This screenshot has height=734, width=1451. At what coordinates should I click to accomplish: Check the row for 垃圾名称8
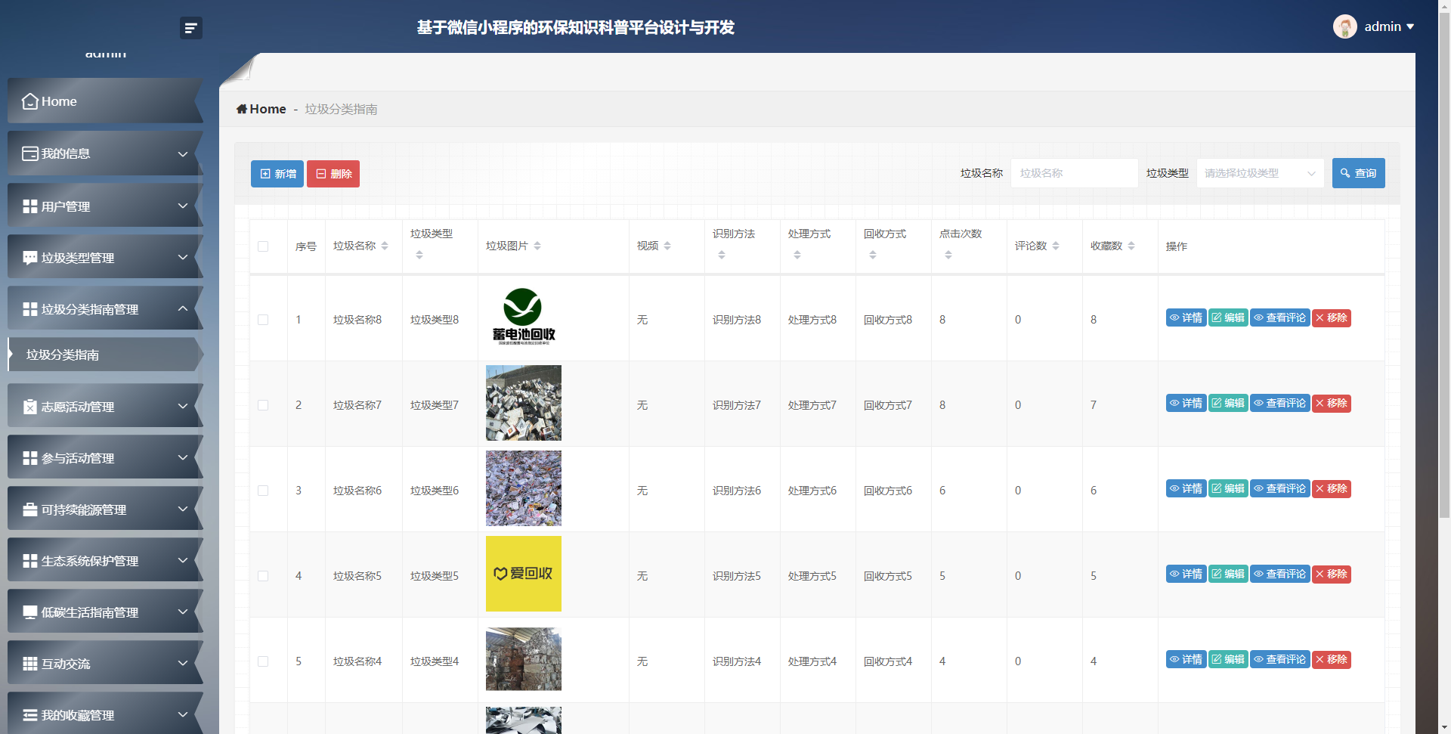(263, 320)
